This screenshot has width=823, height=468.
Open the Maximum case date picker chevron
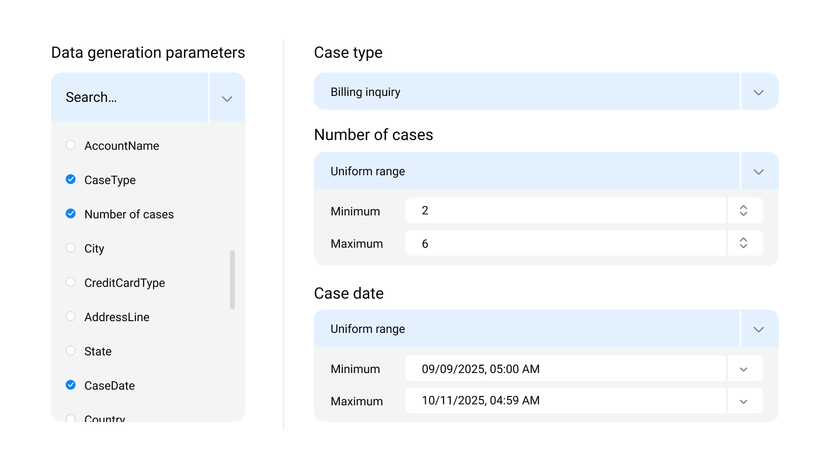tap(744, 401)
